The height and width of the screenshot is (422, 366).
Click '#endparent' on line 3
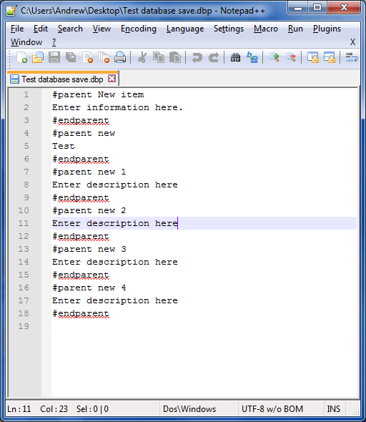[81, 120]
